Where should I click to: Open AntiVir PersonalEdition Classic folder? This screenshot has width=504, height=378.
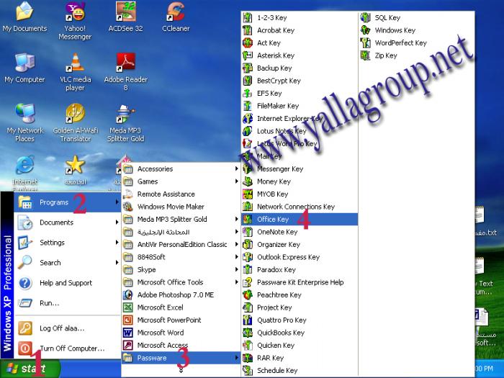pyautogui.click(x=181, y=245)
